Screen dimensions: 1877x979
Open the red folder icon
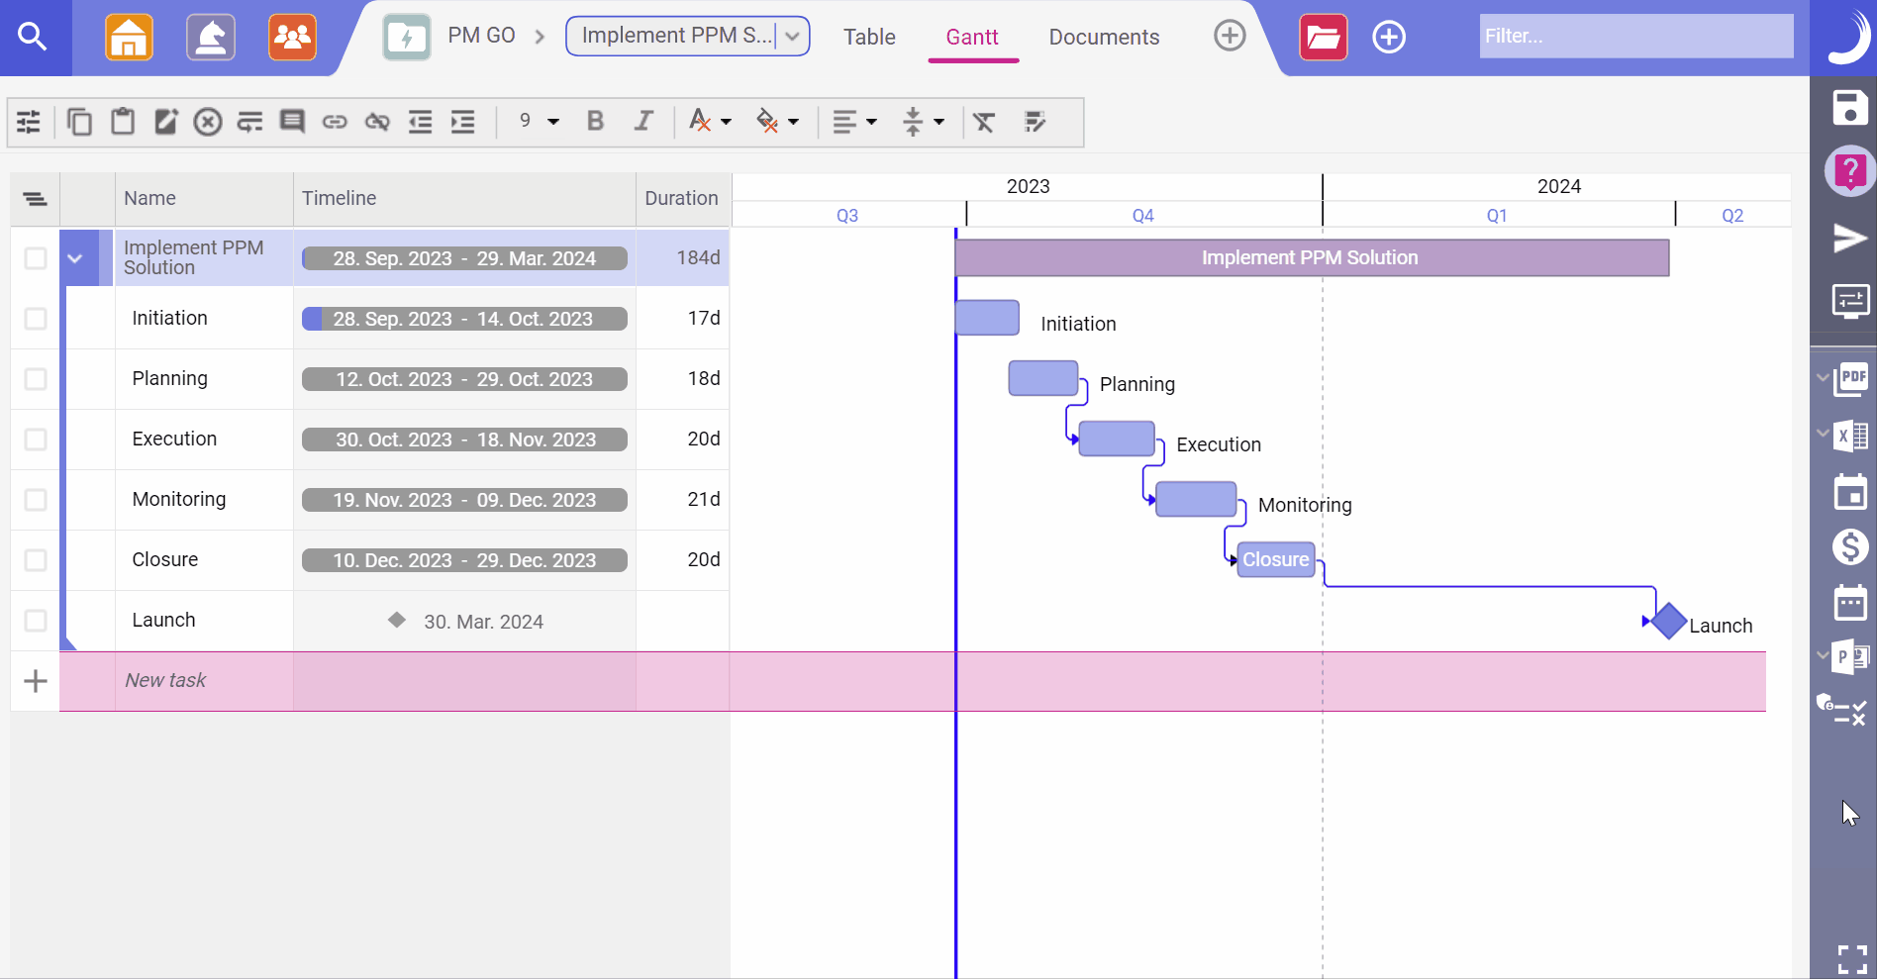[x=1324, y=38]
